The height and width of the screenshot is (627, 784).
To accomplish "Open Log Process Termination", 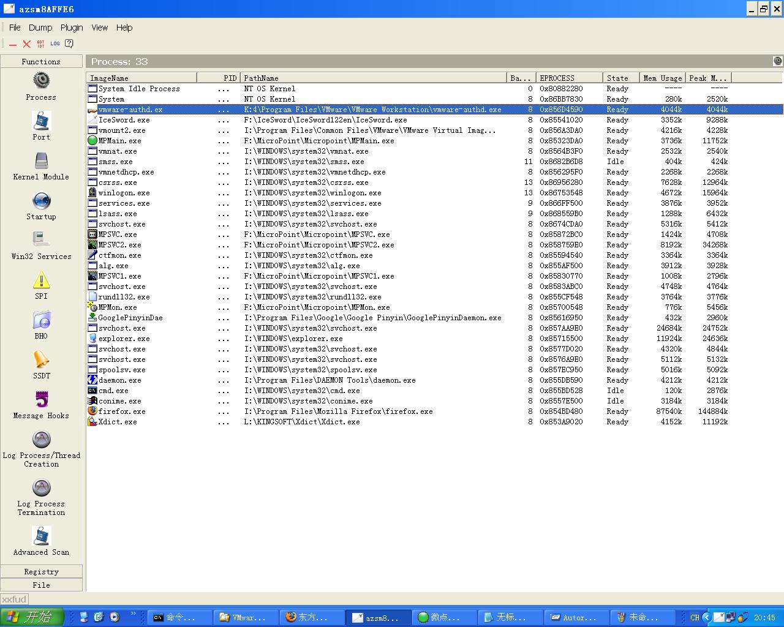I will [41, 497].
